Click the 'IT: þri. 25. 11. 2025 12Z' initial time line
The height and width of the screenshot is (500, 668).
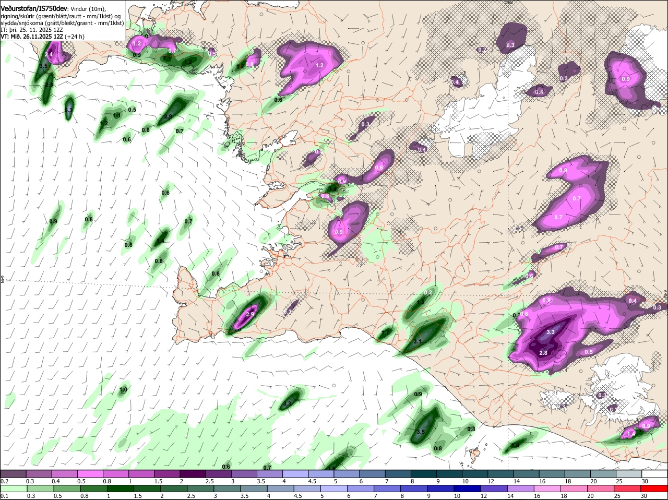coord(31,30)
